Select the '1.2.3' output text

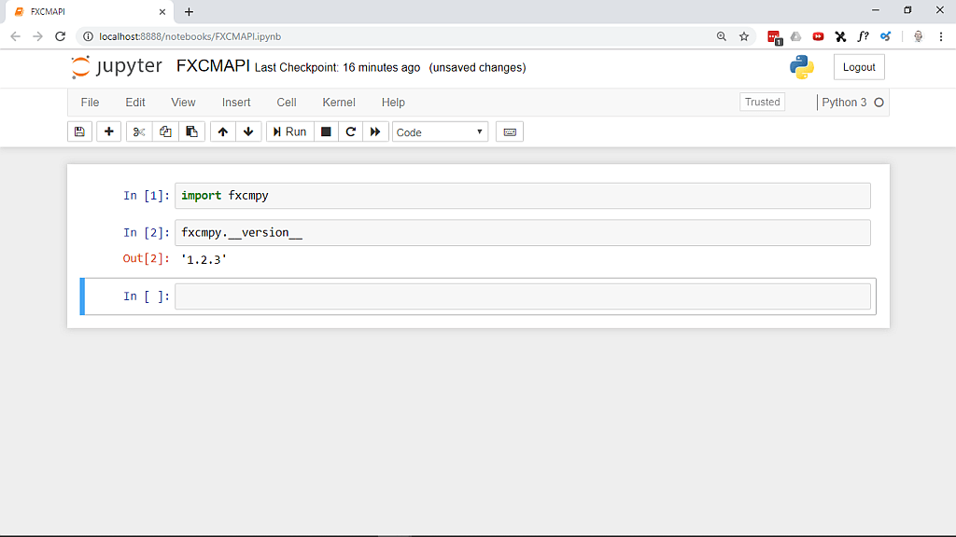click(204, 259)
